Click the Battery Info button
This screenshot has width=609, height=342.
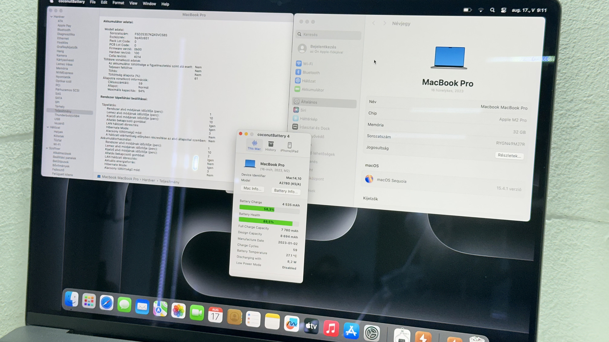pyautogui.click(x=285, y=191)
